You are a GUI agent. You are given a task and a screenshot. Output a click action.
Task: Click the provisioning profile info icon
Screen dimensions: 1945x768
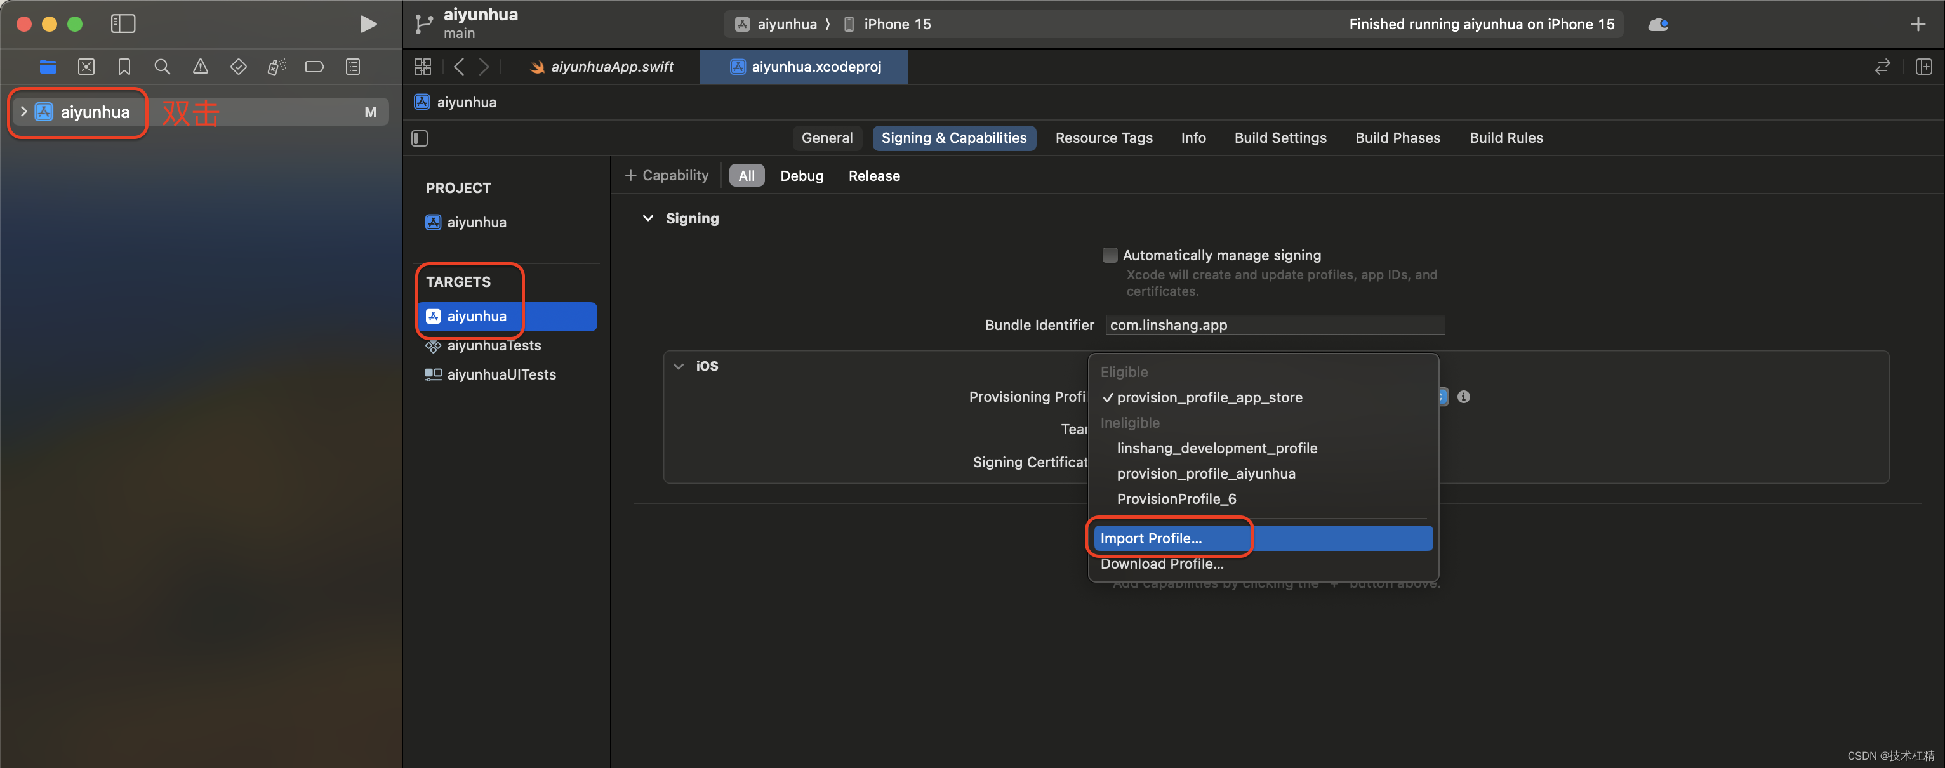[x=1464, y=397]
